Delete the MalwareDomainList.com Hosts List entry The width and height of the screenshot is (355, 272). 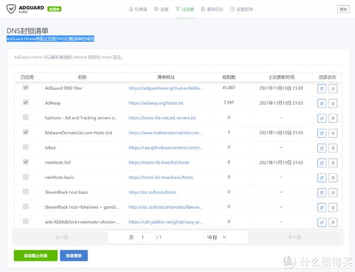333,133
